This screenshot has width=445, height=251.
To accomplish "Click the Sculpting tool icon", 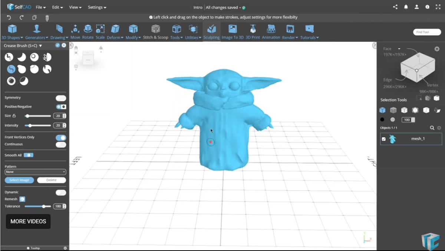I will [x=211, y=29].
